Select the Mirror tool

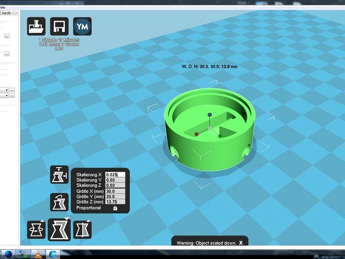(x=82, y=229)
